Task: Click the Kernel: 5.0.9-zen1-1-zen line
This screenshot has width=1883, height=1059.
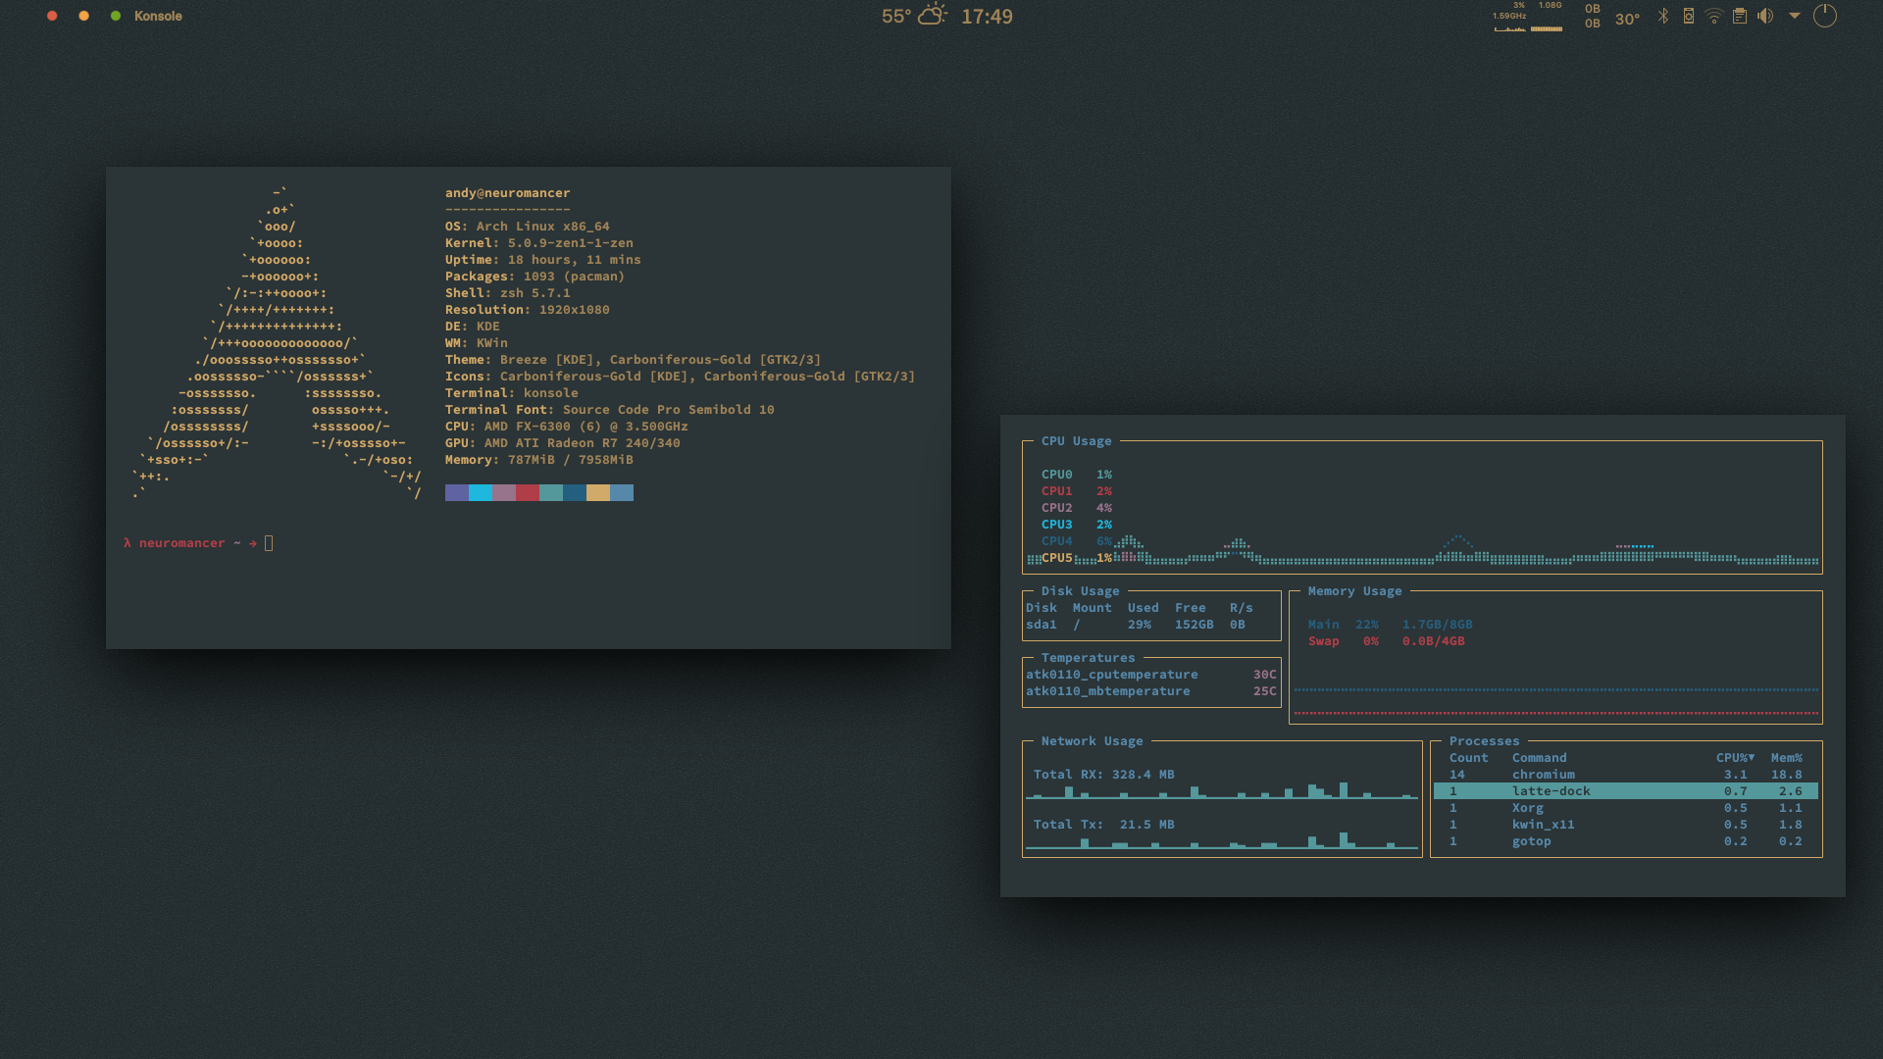Action: pos(539,243)
